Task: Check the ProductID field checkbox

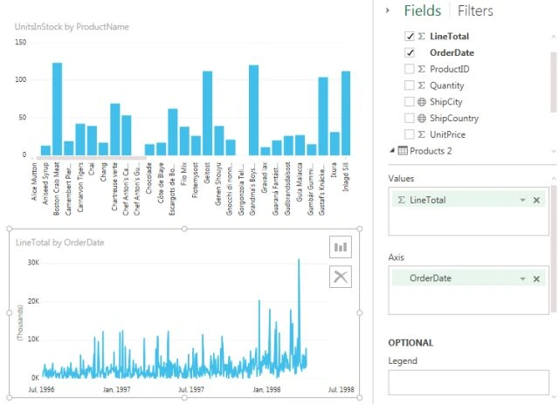Action: tap(410, 69)
